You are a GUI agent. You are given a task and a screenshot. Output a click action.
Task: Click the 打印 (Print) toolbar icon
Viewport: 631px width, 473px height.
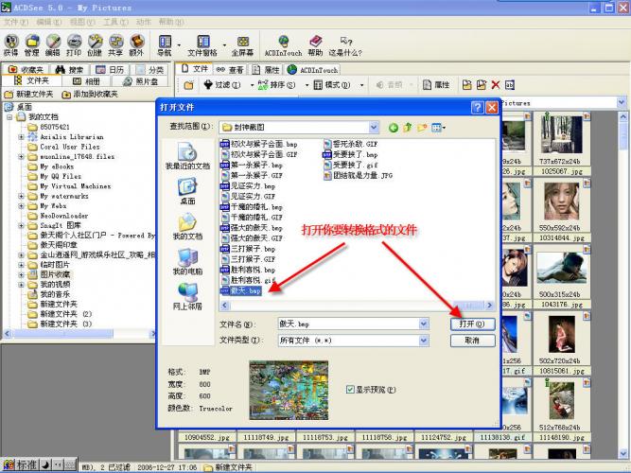[74, 44]
